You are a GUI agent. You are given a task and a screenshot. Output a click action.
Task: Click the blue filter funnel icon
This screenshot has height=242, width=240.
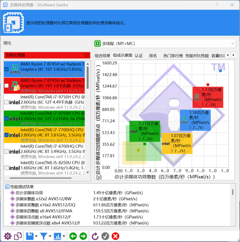tap(43, 236)
